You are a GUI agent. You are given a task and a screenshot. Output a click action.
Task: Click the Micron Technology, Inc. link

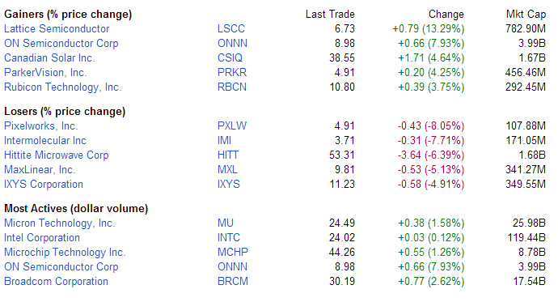coord(59,223)
